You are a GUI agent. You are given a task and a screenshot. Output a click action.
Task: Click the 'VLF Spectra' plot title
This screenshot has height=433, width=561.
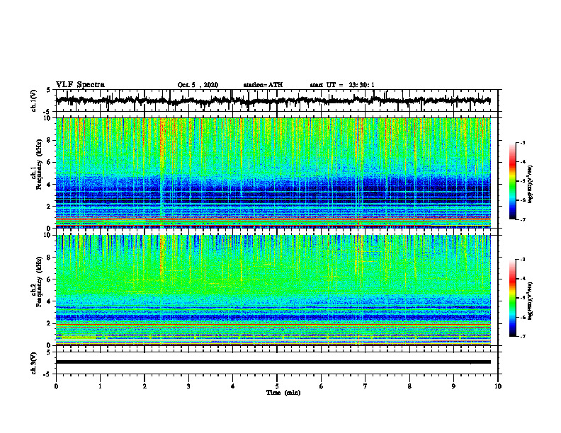[x=80, y=85]
